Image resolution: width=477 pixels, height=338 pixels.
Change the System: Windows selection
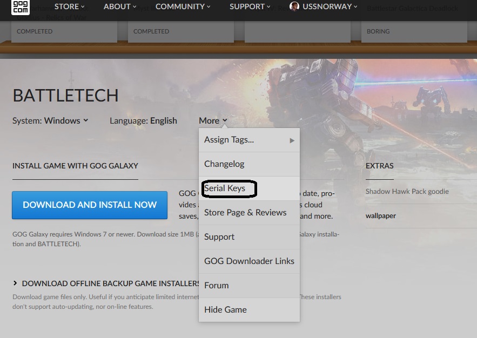click(50, 120)
